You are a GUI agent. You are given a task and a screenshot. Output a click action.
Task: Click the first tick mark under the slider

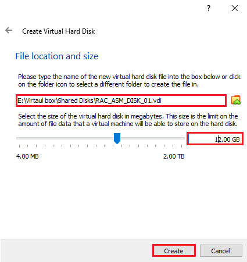point(19,146)
